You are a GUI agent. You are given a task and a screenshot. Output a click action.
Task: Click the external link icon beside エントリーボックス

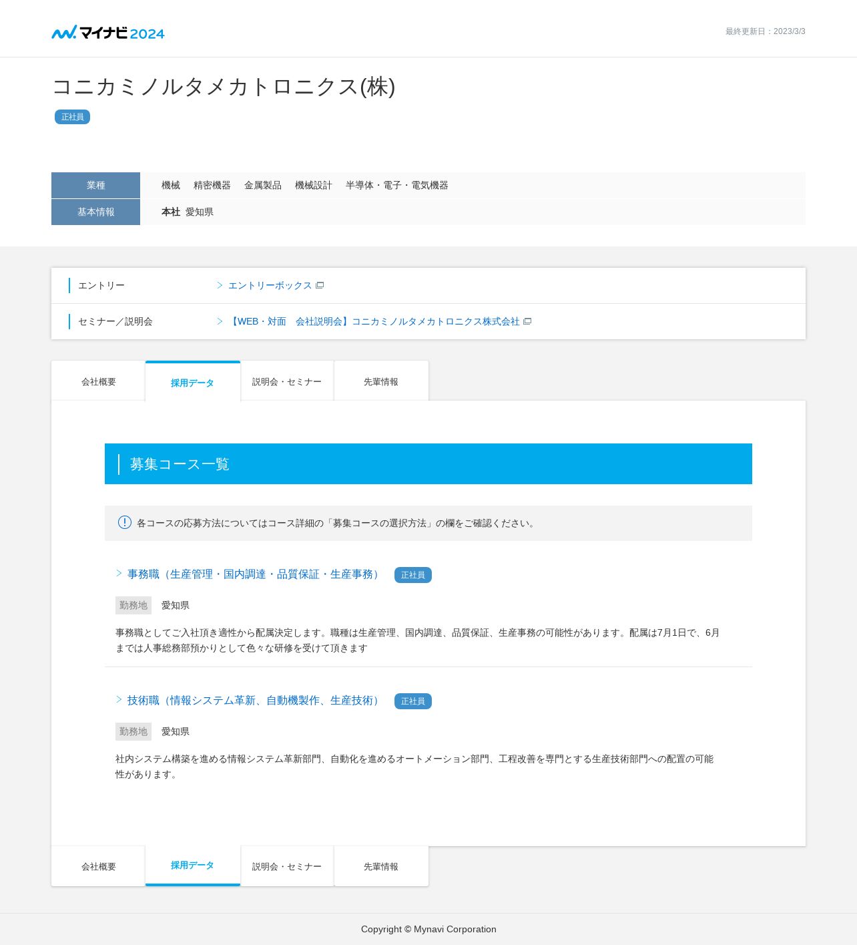320,285
